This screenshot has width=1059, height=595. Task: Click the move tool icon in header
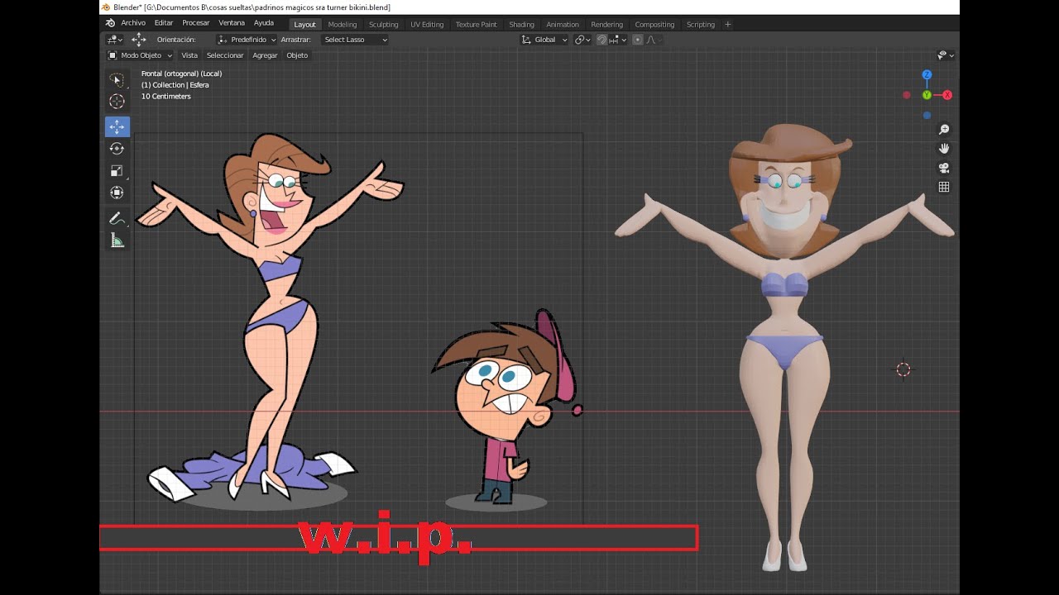(x=138, y=40)
